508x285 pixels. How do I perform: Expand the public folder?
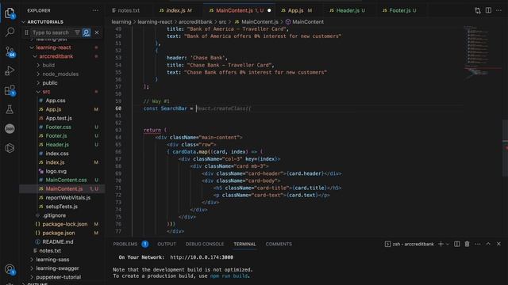50,82
